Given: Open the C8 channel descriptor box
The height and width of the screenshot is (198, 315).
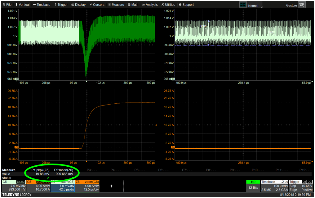Looking at the screenshot, I should (38, 186).
